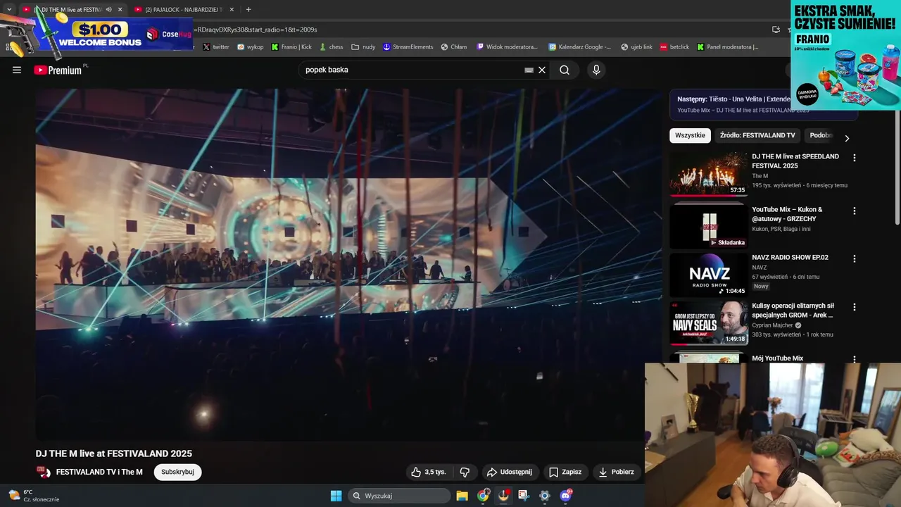
Task: Select the Wszystkie filter chip
Action: tap(690, 135)
